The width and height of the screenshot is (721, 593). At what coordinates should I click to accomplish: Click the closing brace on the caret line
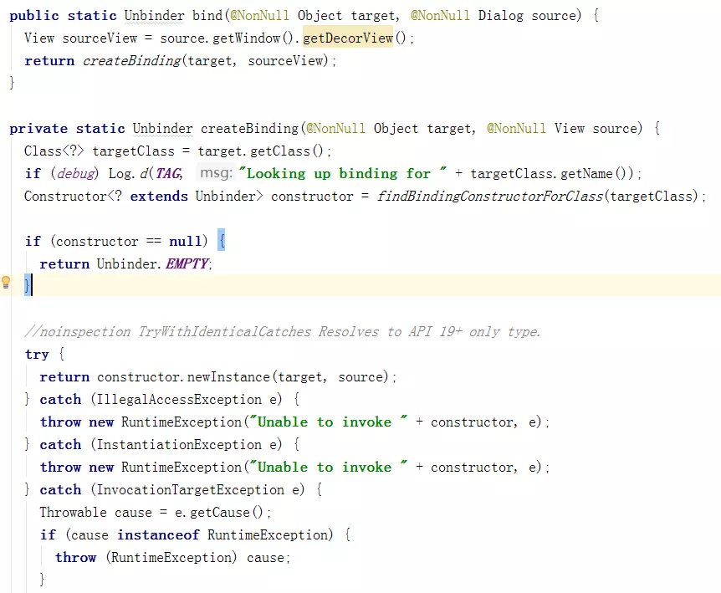27,285
